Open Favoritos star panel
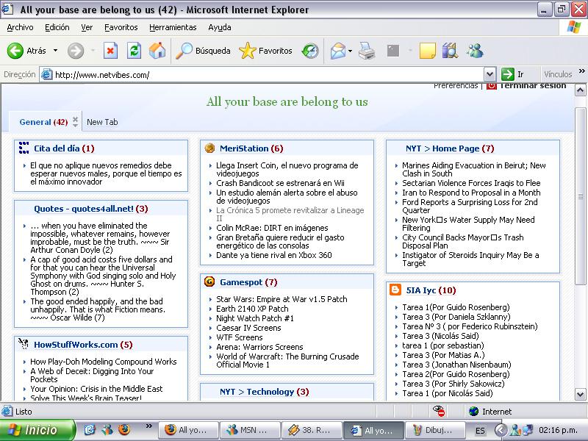Screen dimensions: 588x441 (x=265, y=51)
